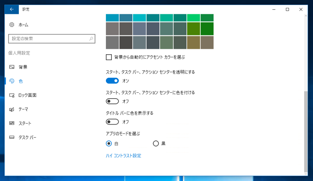313x181 pixels.
Task: Click the scrollbar up arrow
Action: pos(306,16)
